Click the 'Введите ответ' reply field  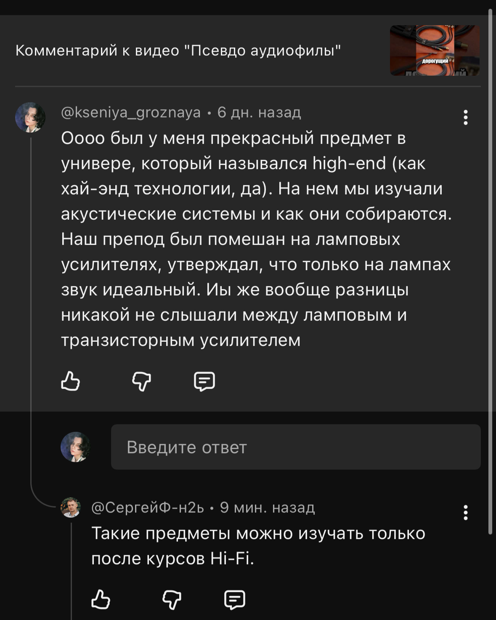[x=295, y=447]
